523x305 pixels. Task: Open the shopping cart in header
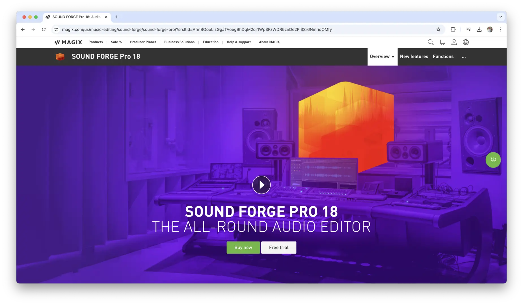442,42
